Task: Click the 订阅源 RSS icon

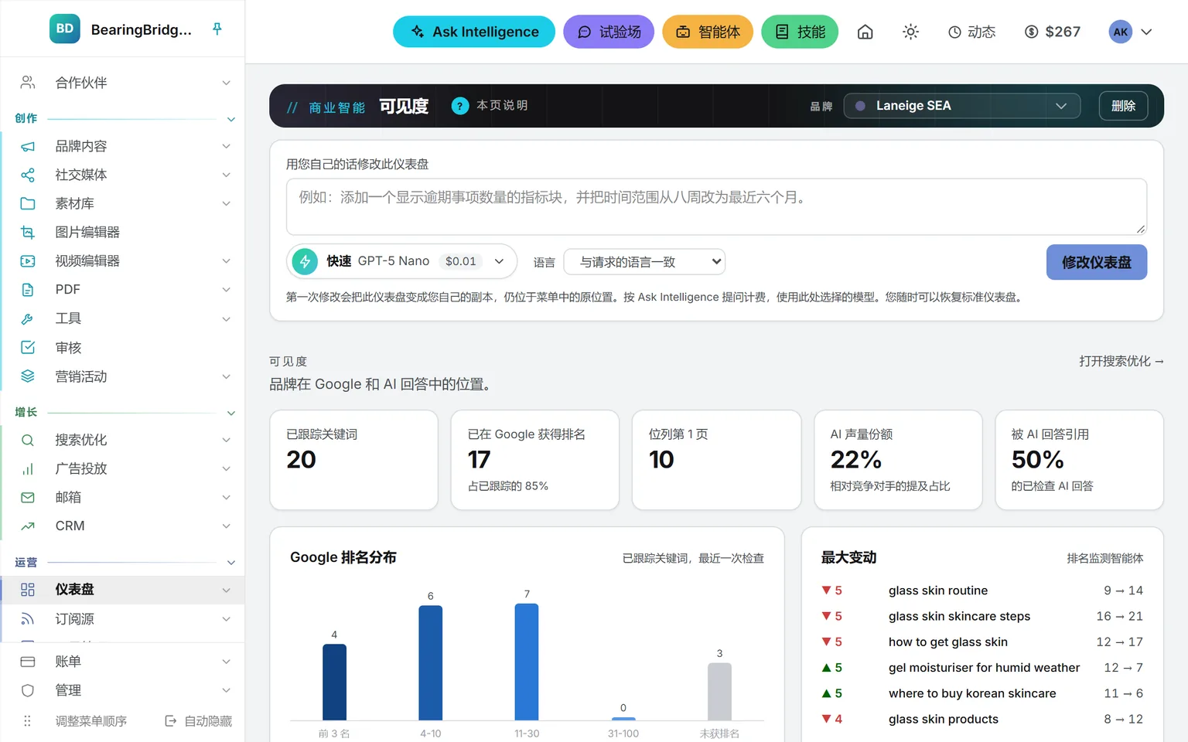Action: tap(28, 619)
